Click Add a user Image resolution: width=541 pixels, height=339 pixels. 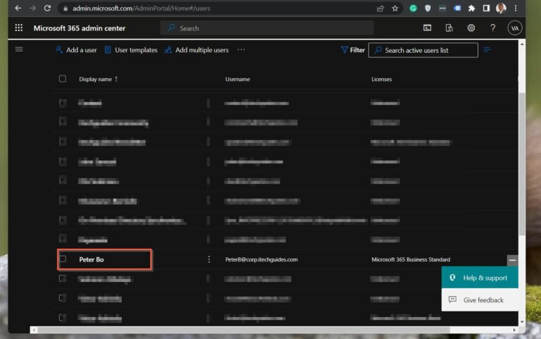76,50
